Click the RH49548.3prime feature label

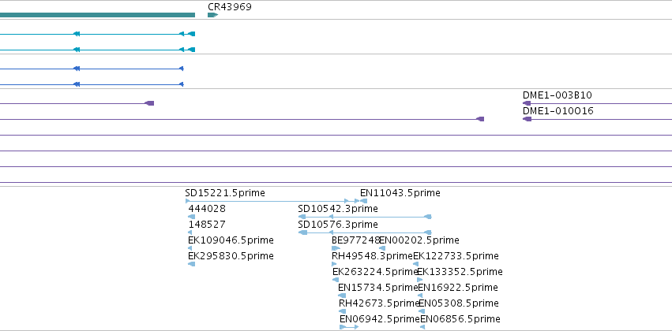point(372,256)
